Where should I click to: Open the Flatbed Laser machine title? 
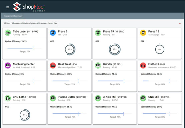pyautogui.click(x=157, y=64)
